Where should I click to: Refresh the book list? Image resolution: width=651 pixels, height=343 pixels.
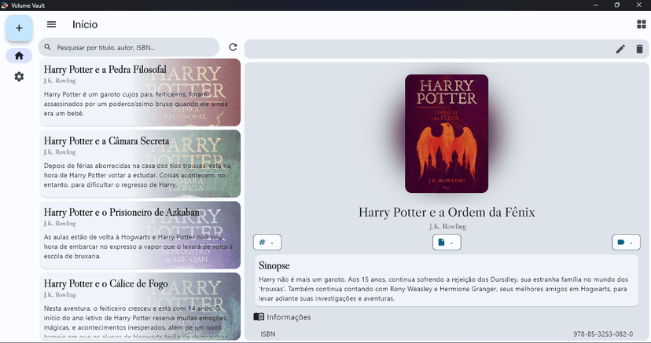[x=233, y=48]
